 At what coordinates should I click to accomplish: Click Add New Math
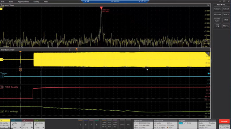pyautogui.click(x=104, y=124)
